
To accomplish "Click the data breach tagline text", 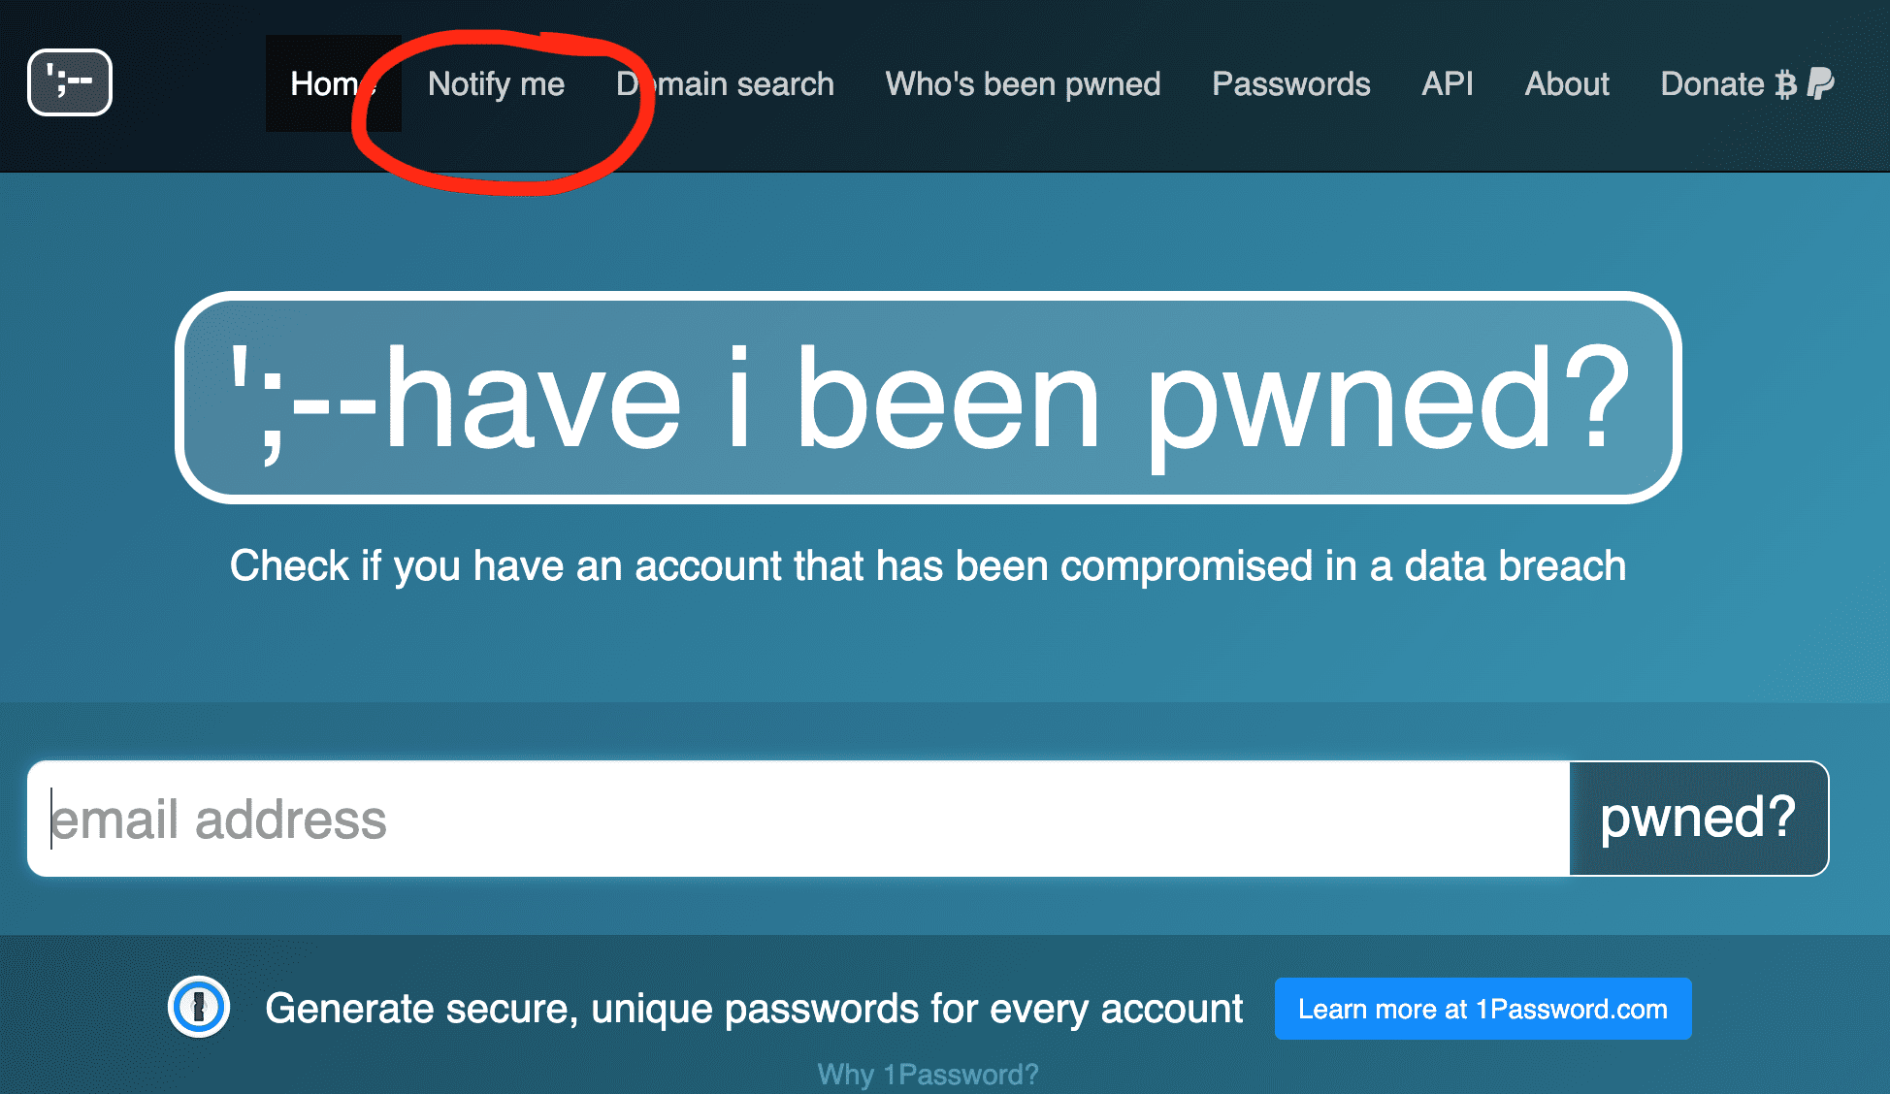I will coord(926,565).
